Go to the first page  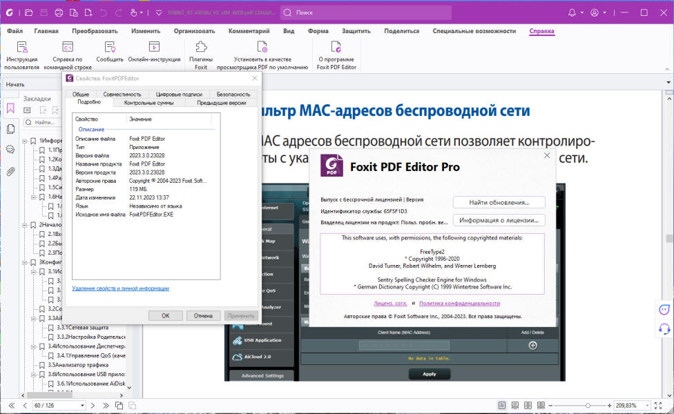(x=12, y=406)
